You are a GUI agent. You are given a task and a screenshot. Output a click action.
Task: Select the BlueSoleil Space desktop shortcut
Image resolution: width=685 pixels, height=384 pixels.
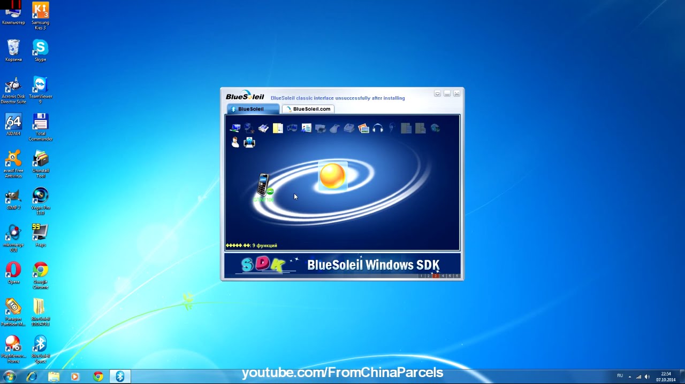click(40, 349)
